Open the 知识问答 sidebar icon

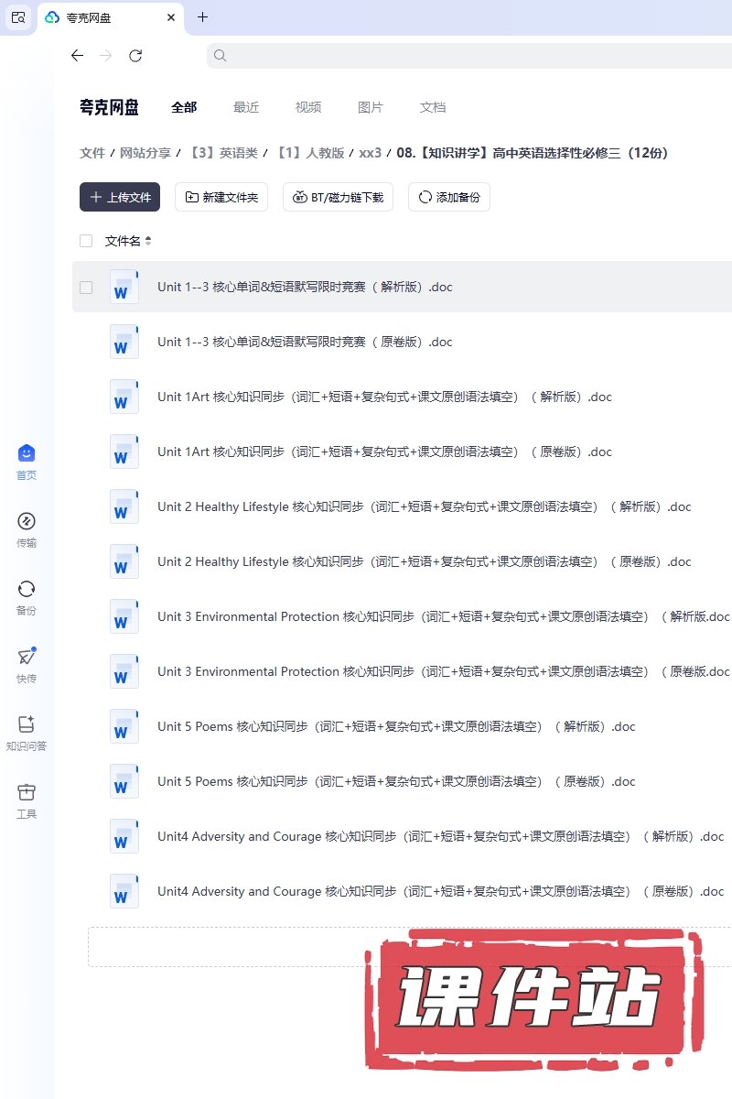point(27,724)
